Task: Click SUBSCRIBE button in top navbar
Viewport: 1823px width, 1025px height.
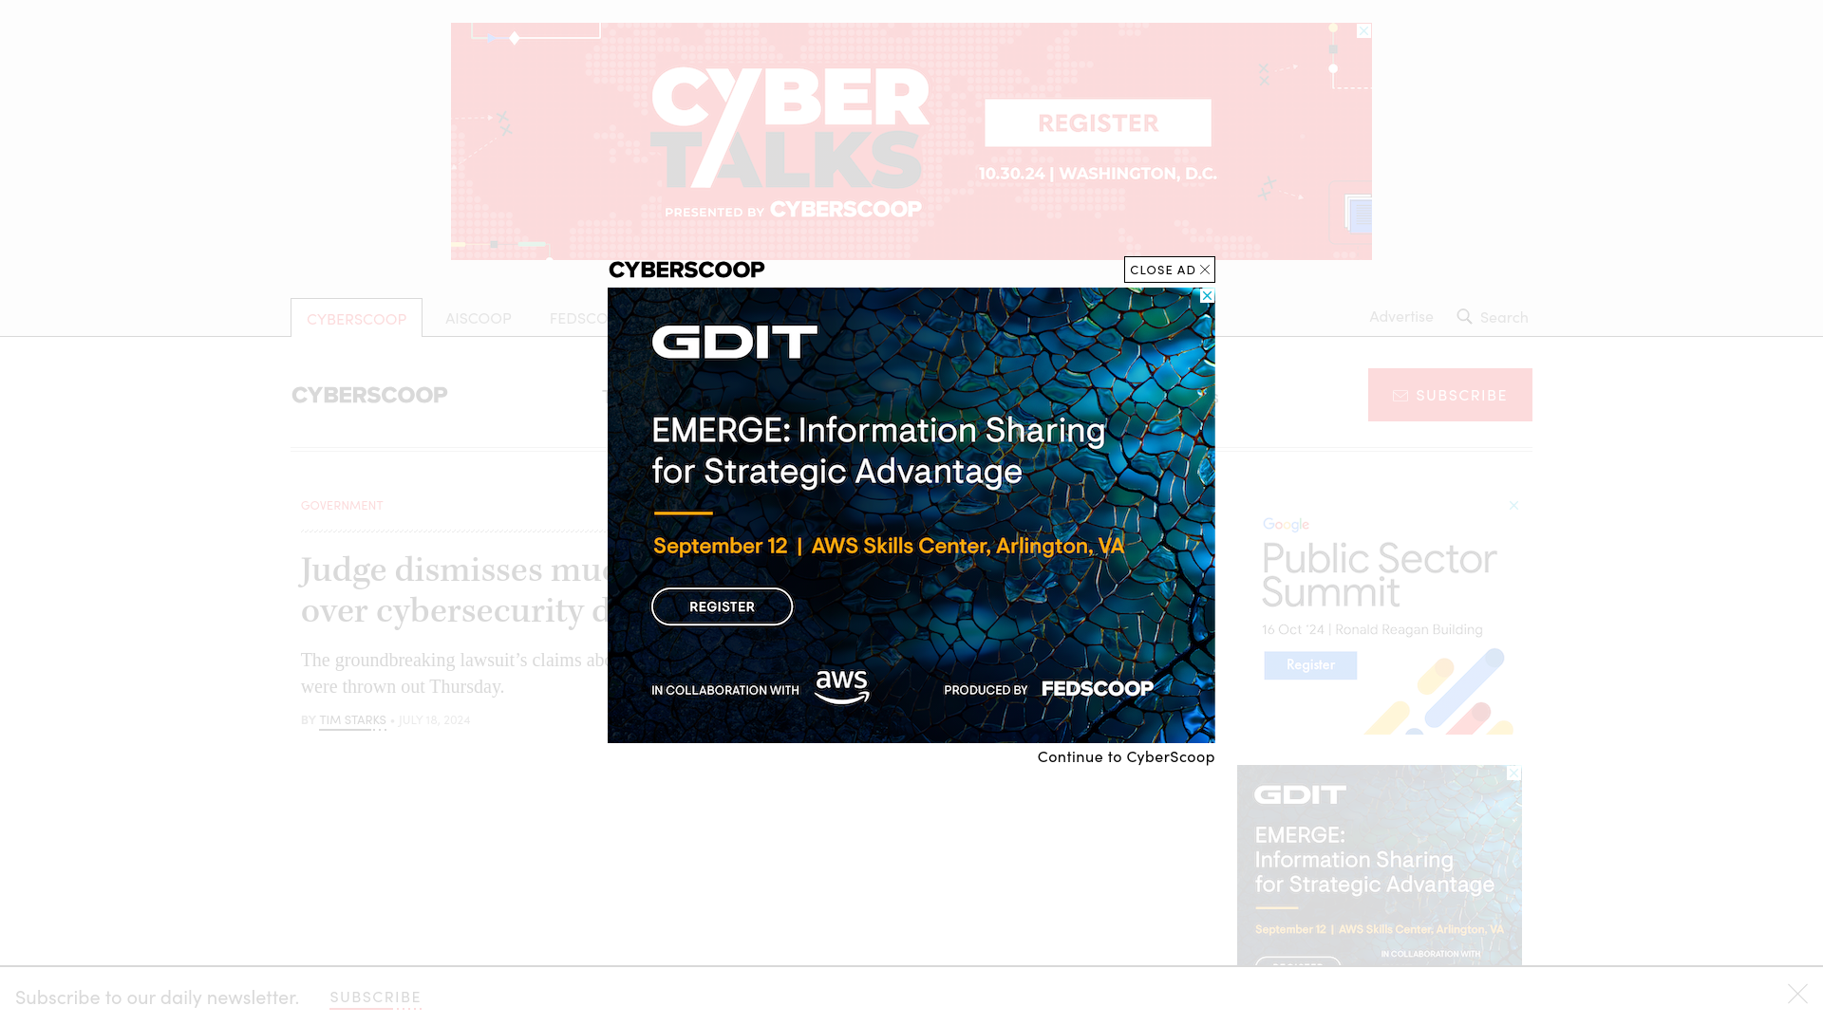Action: tap(1450, 394)
